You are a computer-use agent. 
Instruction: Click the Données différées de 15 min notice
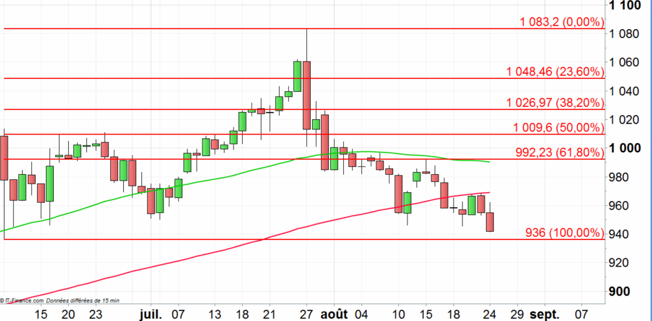click(82, 300)
